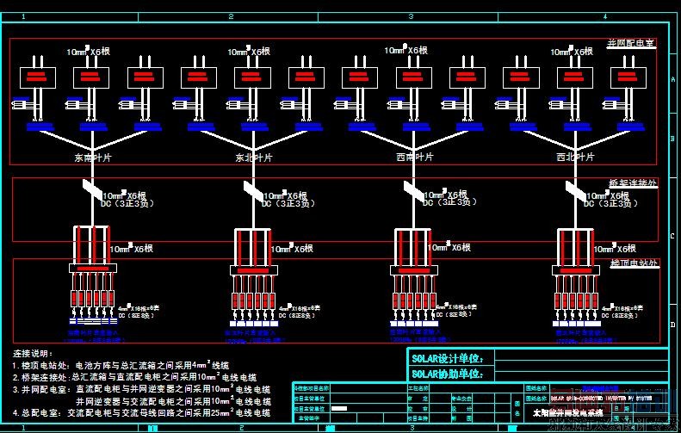The width and height of the screenshot is (681, 433).
Task: Click the 楼顶电站处 zone label
Action: click(x=635, y=263)
